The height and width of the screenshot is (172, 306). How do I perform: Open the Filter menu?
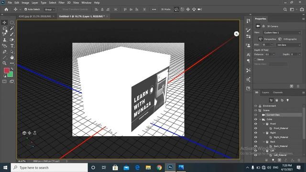[x=62, y=3]
